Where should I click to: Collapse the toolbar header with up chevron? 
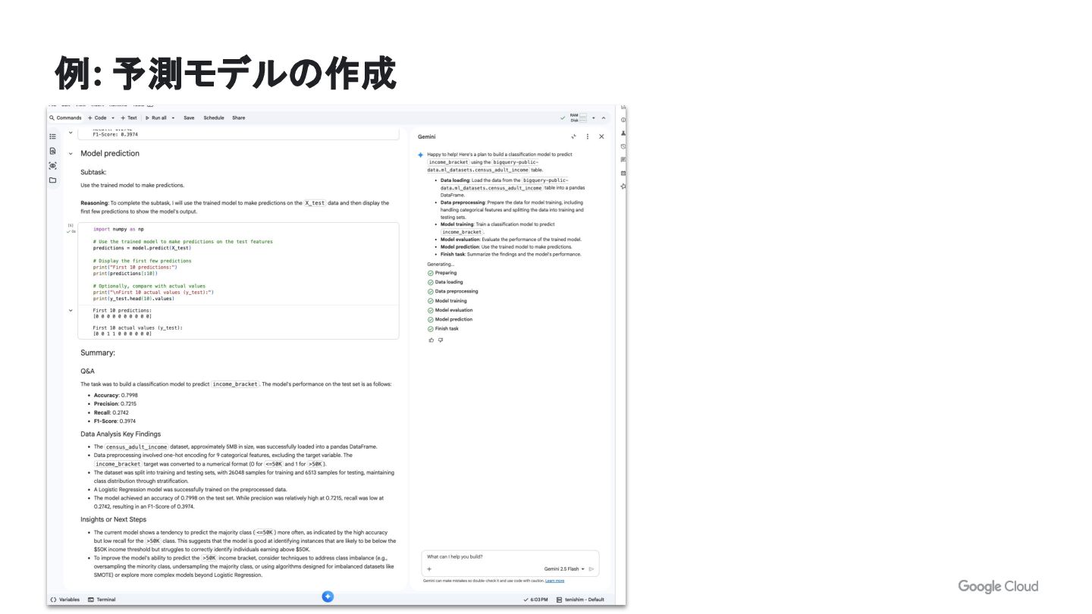click(x=604, y=117)
